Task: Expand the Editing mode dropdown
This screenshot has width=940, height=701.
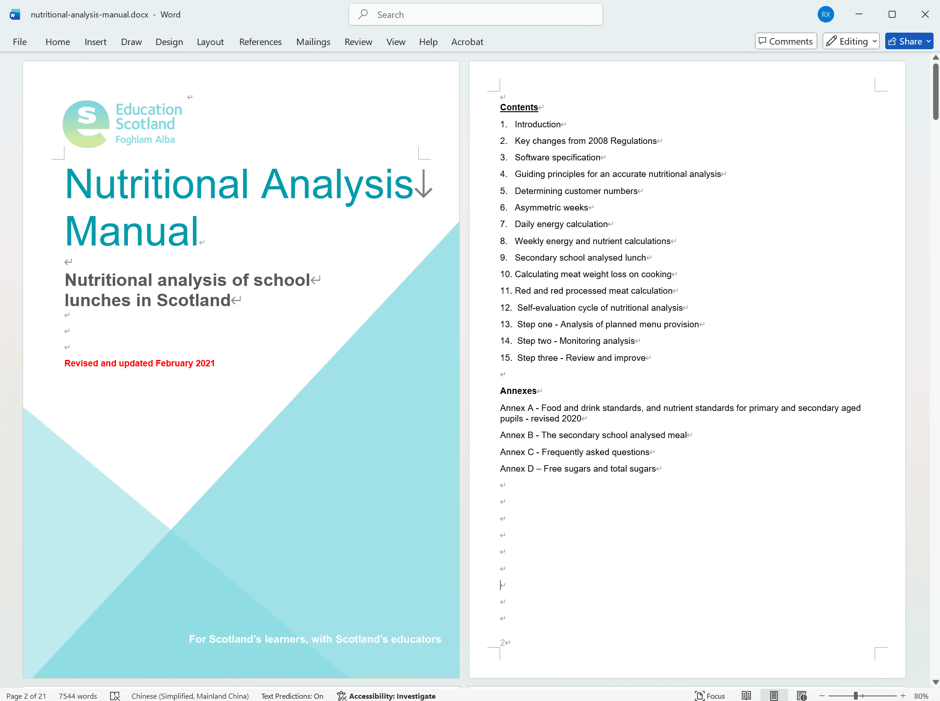Action: [874, 41]
